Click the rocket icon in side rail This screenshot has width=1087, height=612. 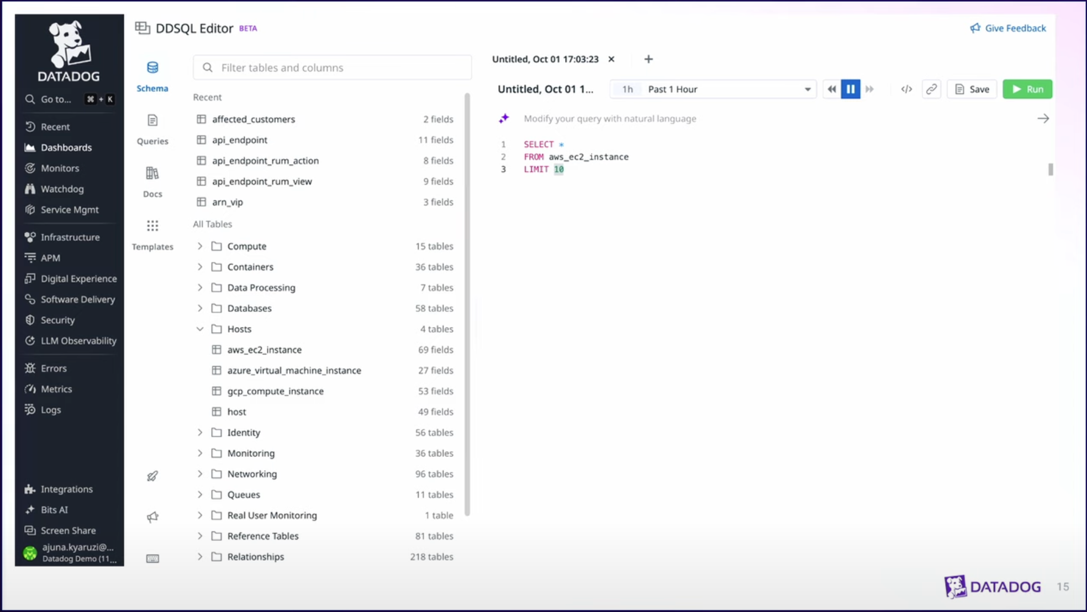[152, 476]
